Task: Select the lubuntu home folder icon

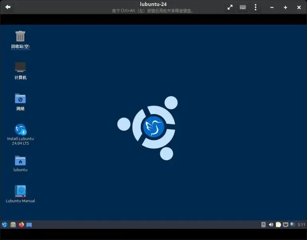Action: (20, 163)
